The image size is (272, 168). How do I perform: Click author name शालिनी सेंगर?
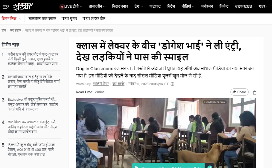click(101, 84)
